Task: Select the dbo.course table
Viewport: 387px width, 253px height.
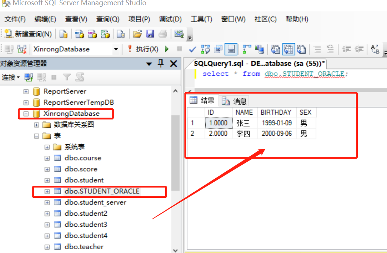Action: click(83, 158)
